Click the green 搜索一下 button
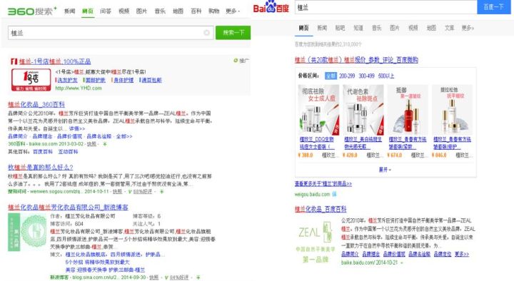514x281 pixels. 233,32
